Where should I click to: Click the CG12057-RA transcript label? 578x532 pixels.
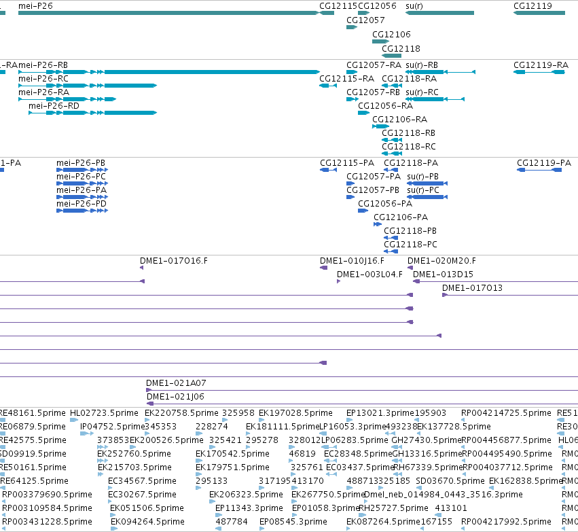click(374, 65)
